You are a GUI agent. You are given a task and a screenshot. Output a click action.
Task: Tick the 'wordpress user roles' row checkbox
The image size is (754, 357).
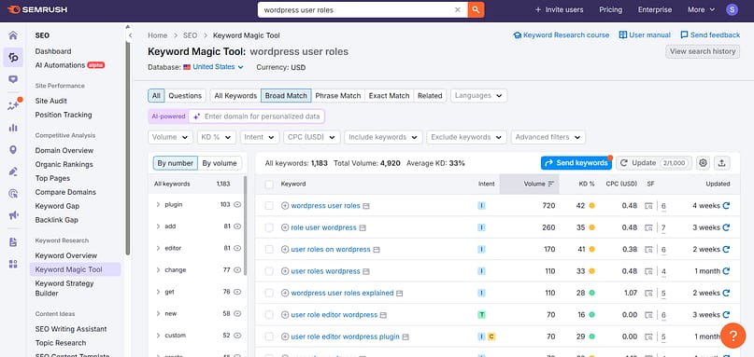[269, 206]
